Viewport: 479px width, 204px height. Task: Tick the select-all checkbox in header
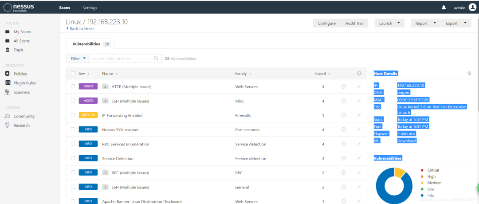coord(73,73)
